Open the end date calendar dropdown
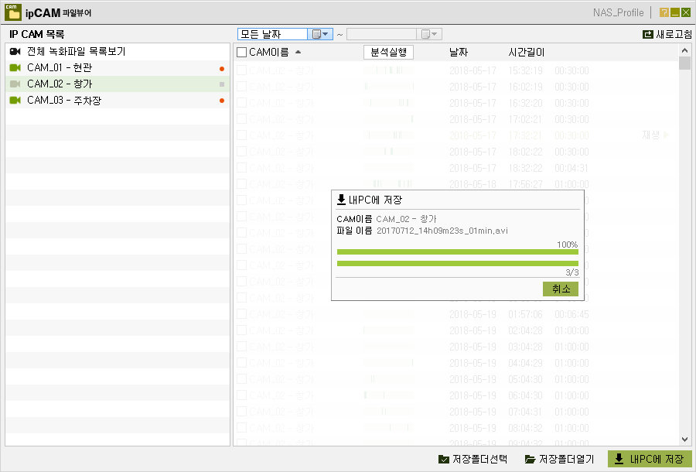Screen dimensions: 696x472 [429, 34]
